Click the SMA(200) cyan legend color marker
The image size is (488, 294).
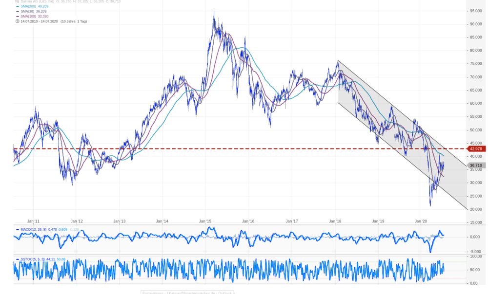[x=18, y=6]
